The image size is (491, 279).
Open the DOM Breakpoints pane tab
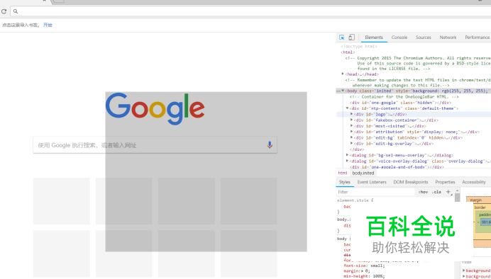[411, 182]
